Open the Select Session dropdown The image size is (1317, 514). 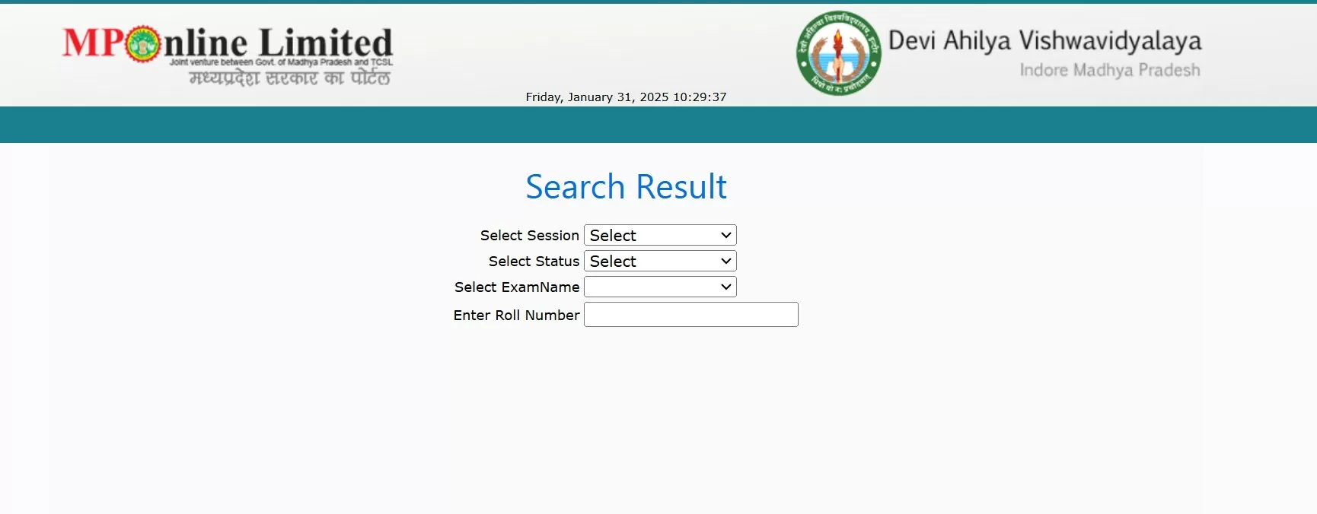[x=660, y=235]
